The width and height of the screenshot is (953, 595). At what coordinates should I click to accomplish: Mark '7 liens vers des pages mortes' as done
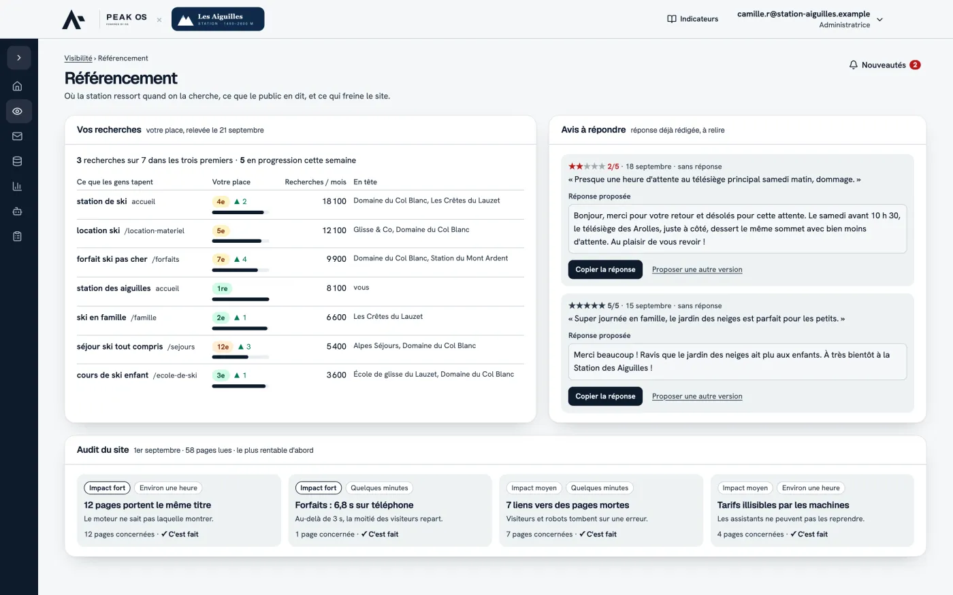(x=598, y=534)
